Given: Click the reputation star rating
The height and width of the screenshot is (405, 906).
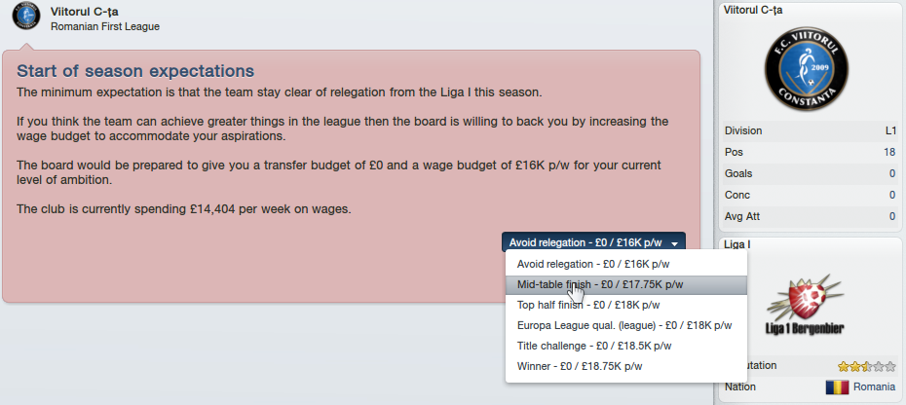Looking at the screenshot, I should (866, 366).
